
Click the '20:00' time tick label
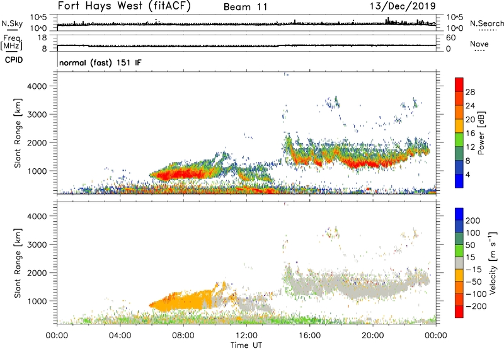tap(373, 336)
